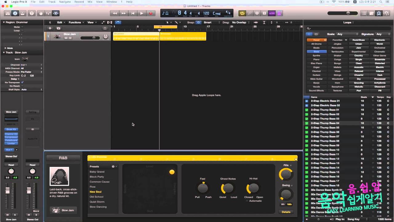
Task: Click the Fills knob
Action: (286, 174)
